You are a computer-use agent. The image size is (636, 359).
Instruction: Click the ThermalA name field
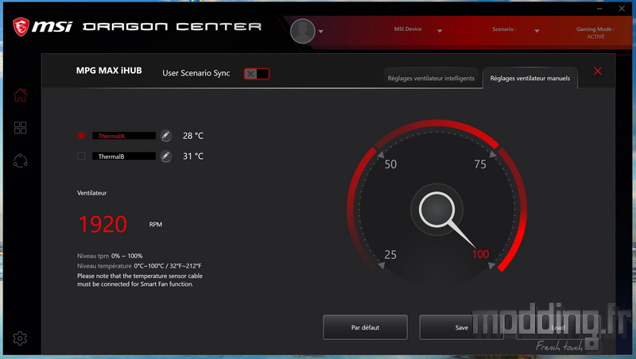(x=124, y=136)
